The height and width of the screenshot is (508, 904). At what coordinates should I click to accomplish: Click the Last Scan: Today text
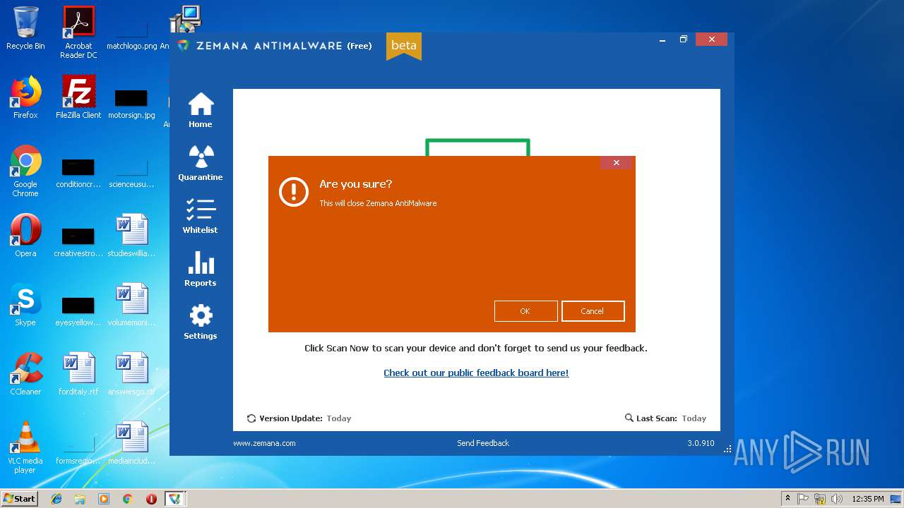pyautogui.click(x=671, y=418)
